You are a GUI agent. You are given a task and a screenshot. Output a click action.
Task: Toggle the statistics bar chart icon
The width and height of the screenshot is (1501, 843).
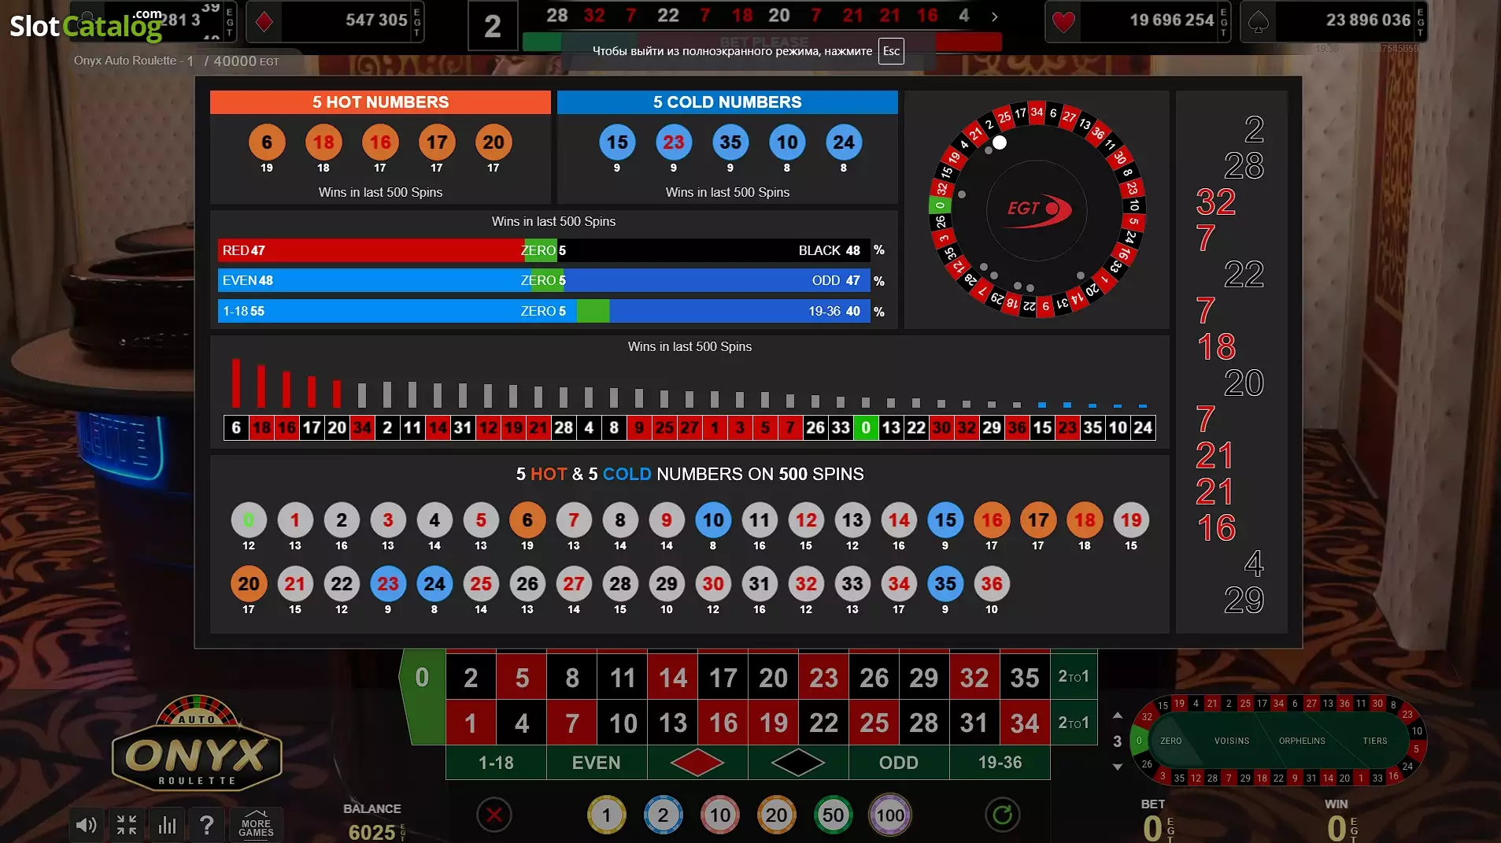(167, 824)
